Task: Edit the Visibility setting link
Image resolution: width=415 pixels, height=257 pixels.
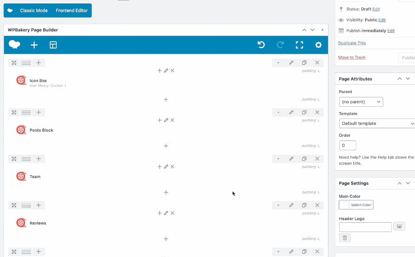Action: (x=382, y=20)
